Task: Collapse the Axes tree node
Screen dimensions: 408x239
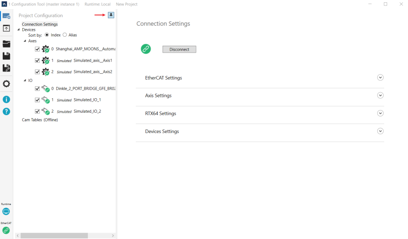Action: click(25, 41)
